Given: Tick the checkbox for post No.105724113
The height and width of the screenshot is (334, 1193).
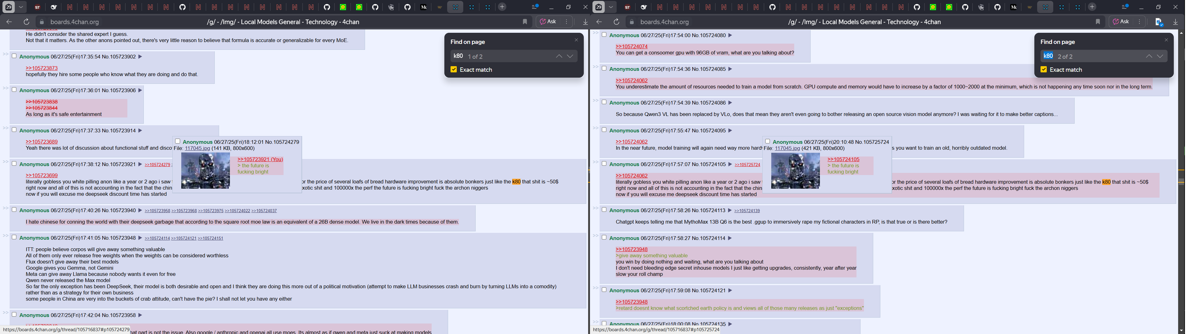Looking at the screenshot, I should point(604,210).
